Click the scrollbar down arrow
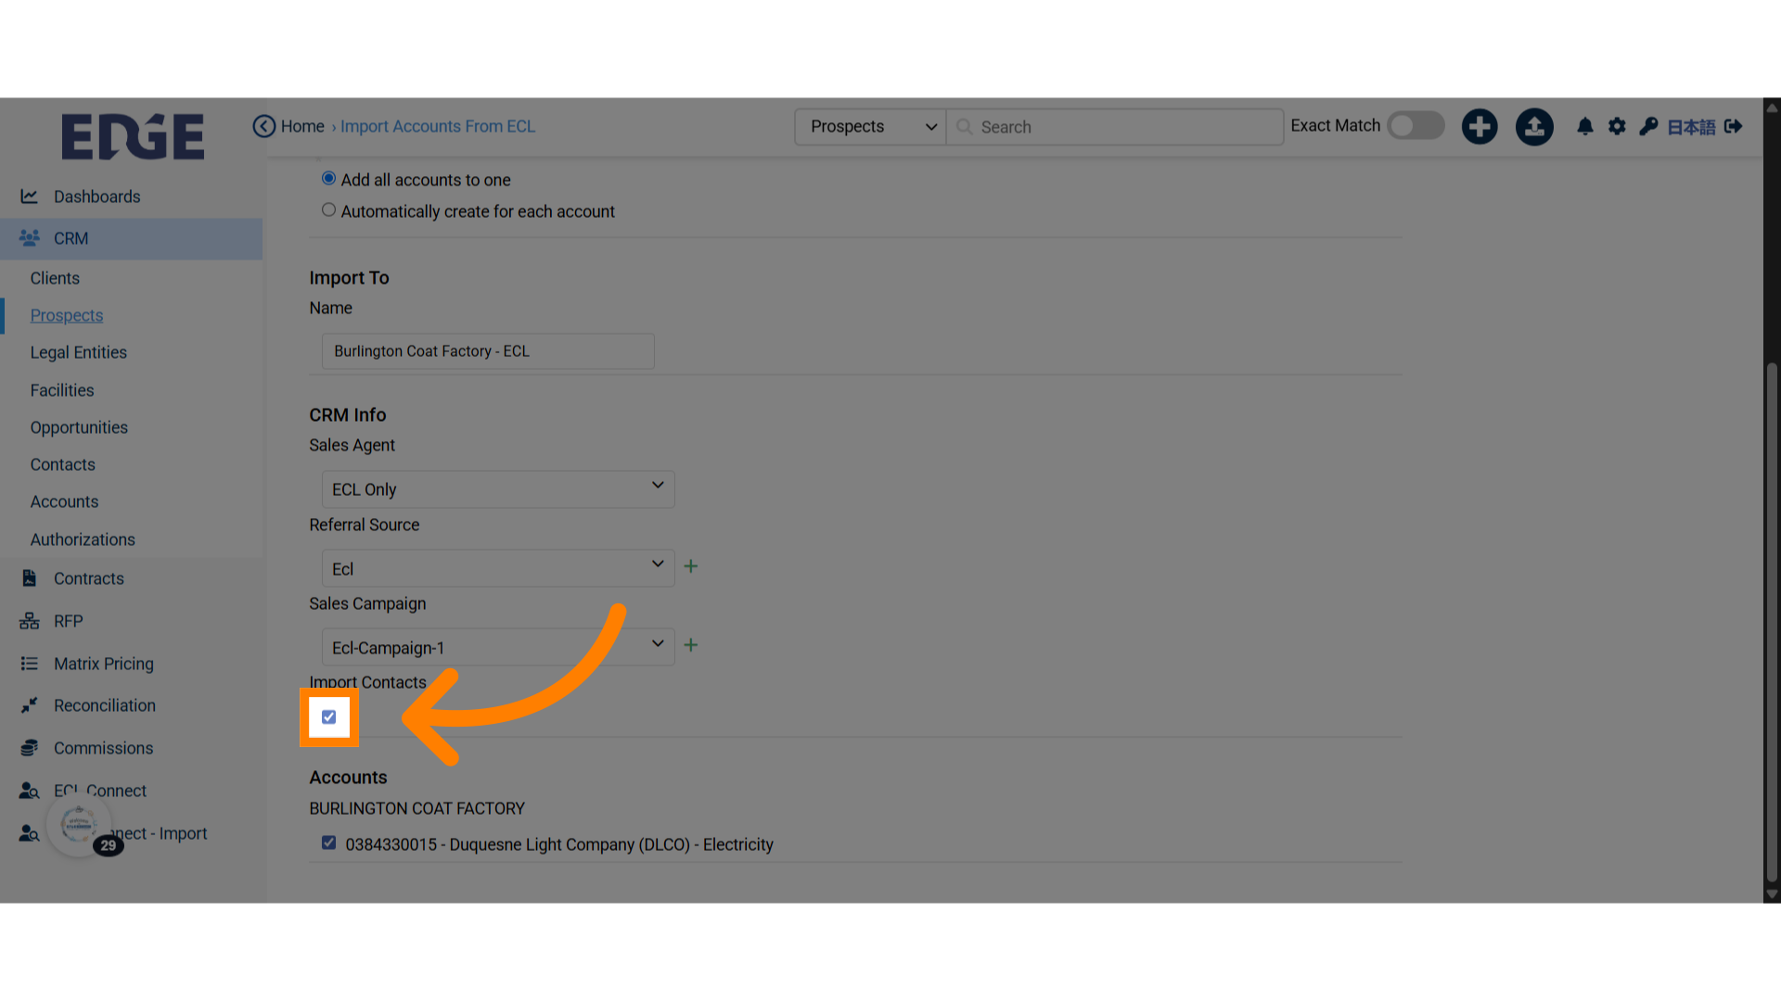This screenshot has width=1781, height=1001. pyautogui.click(x=1772, y=894)
